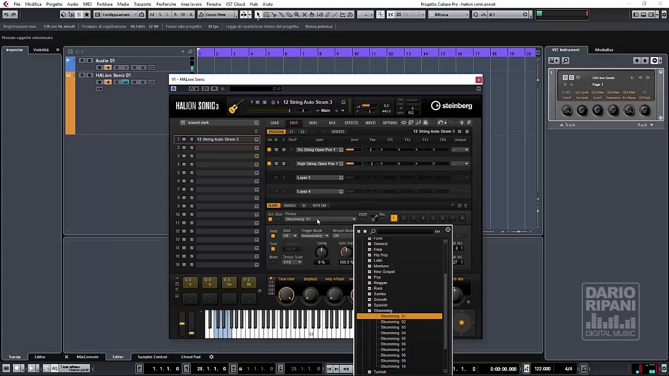669x376 pixels.
Task: Open the MediaBay tab
Action: [604, 50]
